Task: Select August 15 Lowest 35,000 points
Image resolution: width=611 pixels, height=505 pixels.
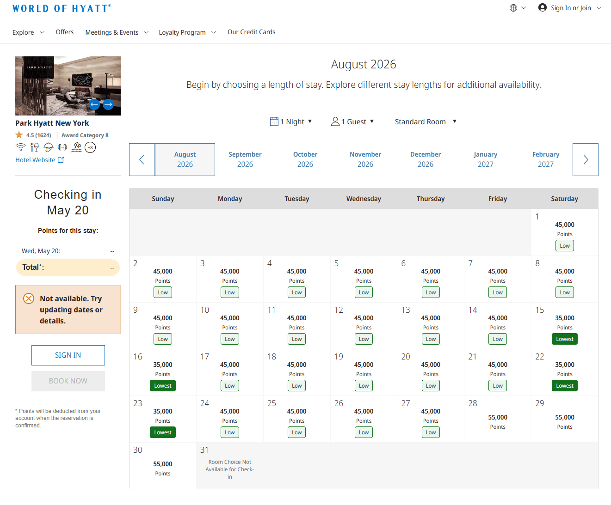Action: tap(564, 326)
